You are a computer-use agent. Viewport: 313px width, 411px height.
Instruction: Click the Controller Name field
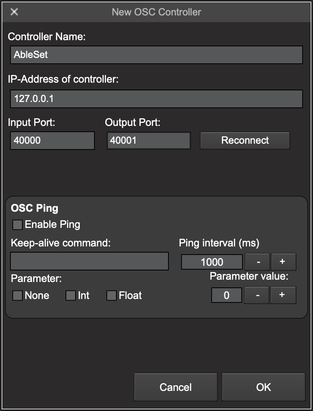[x=156, y=55]
